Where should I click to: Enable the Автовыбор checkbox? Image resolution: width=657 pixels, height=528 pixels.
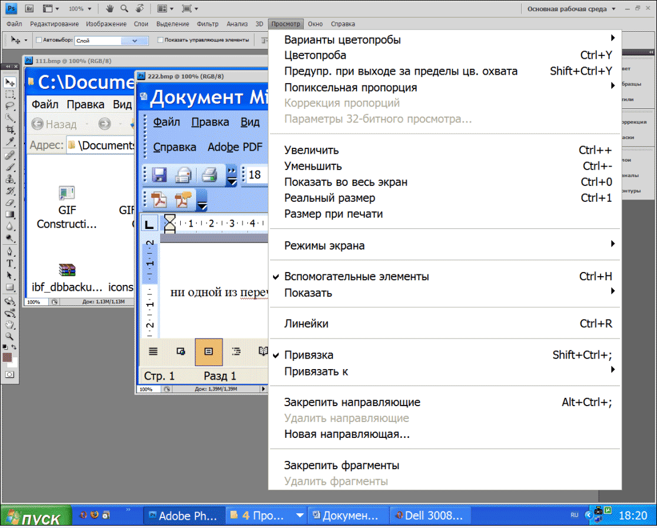coord(39,41)
